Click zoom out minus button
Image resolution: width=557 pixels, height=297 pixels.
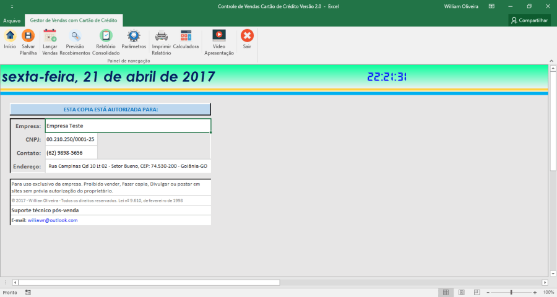coord(488,293)
